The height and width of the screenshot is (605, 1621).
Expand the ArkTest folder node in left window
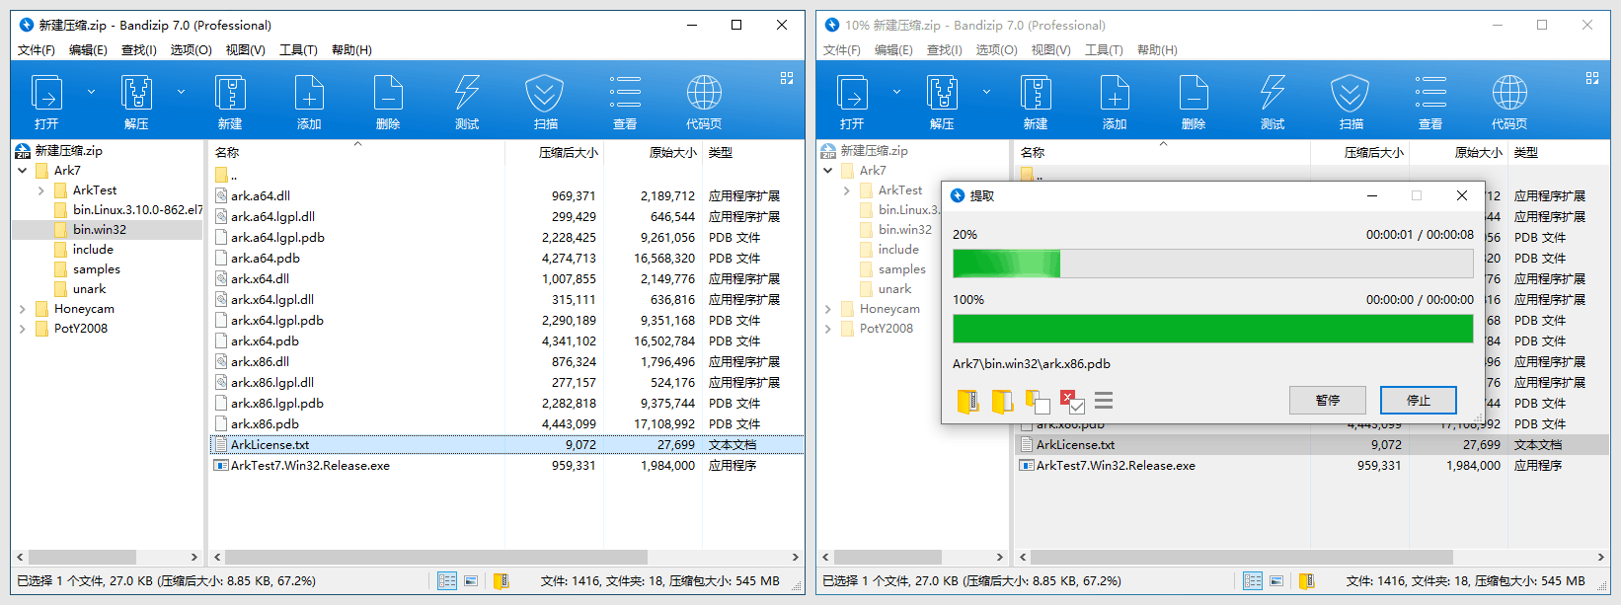coord(41,190)
